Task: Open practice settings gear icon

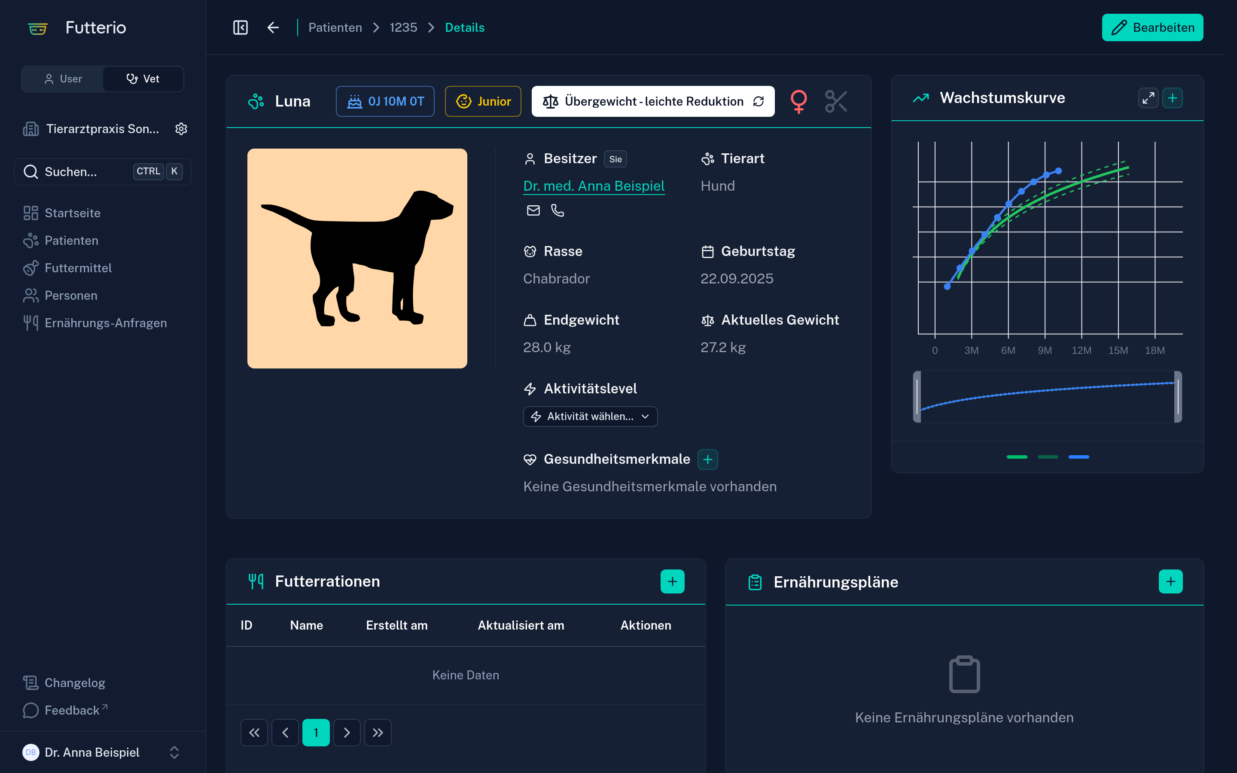Action: pyautogui.click(x=181, y=129)
